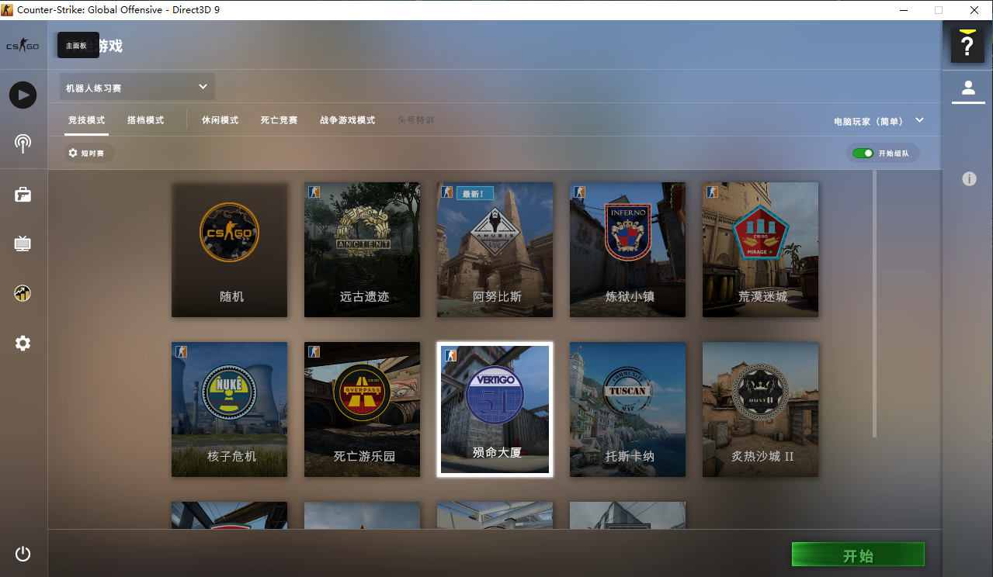Select the 休闲模式 tab
The width and height of the screenshot is (993, 577).
(220, 121)
